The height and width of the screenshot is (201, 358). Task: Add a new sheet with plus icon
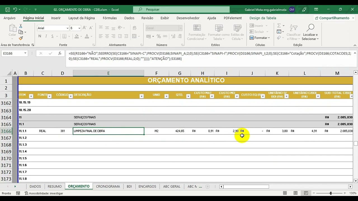[208, 186]
